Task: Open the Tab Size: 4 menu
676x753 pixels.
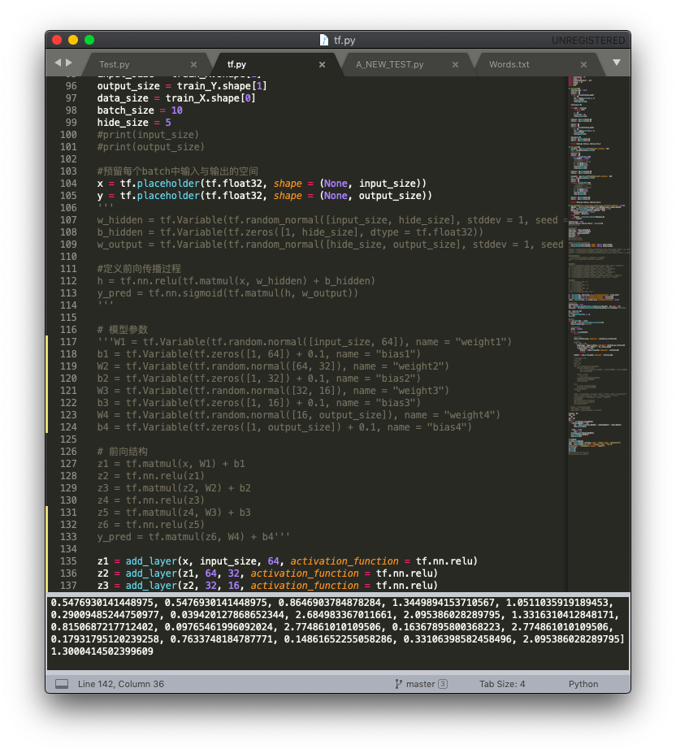Action: tap(501, 684)
